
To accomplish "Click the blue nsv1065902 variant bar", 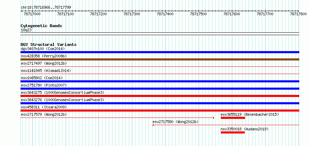I will [x=160, y=81].
